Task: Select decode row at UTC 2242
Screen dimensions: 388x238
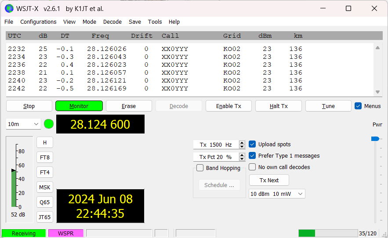Action: pyautogui.click(x=155, y=88)
